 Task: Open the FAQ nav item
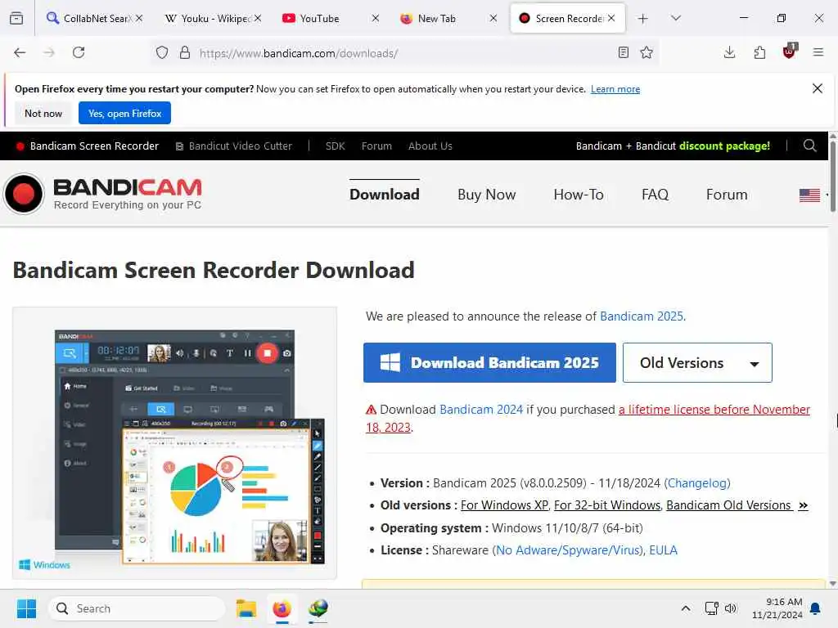[655, 195]
